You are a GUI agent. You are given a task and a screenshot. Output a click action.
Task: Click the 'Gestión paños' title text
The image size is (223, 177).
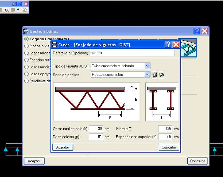pos(44,31)
